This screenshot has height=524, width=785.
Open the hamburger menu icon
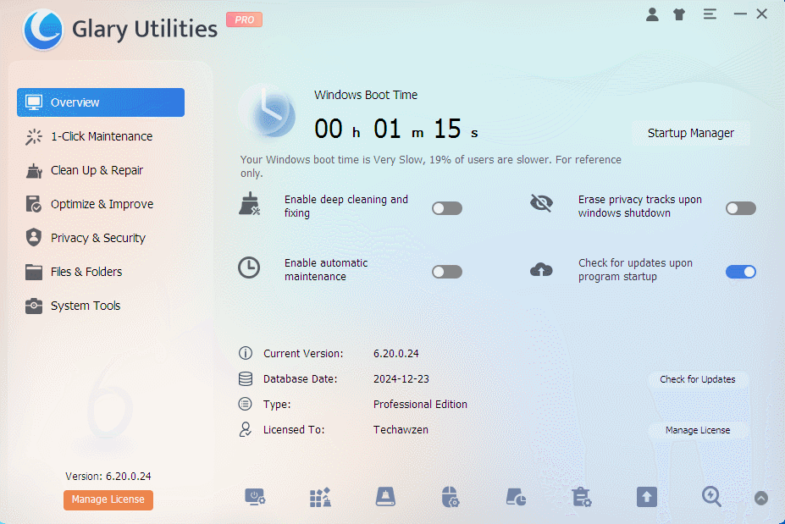pyautogui.click(x=710, y=14)
